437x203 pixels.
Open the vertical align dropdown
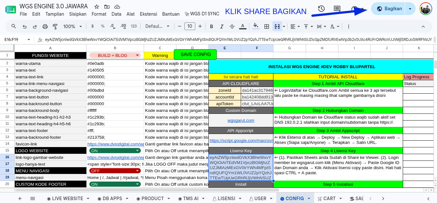tap(308, 26)
